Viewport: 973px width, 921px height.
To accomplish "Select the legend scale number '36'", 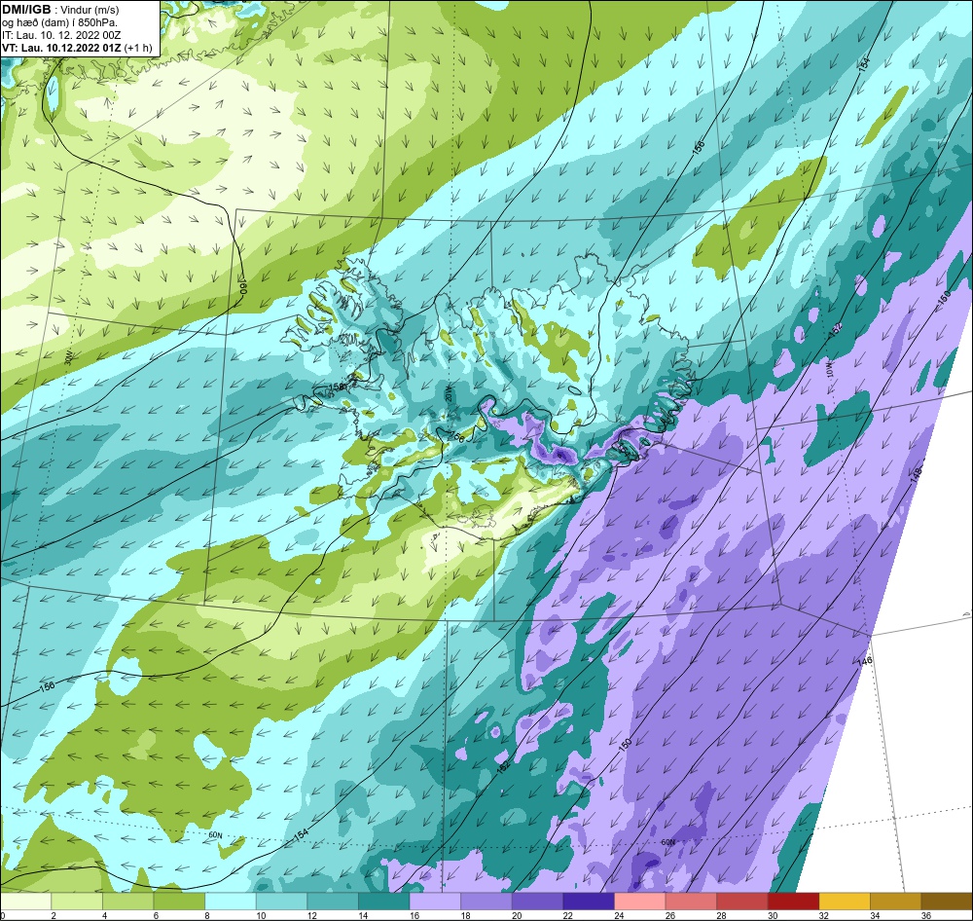I will (x=926, y=915).
